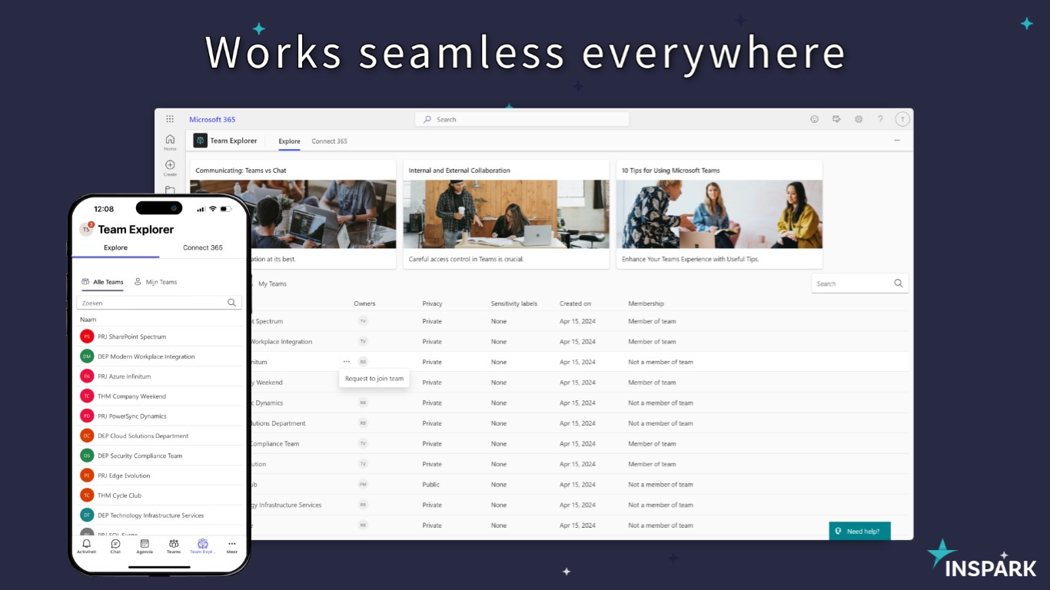Sort by the Sensitivity labels column header
Screen dimensions: 1050x590
click(514, 303)
